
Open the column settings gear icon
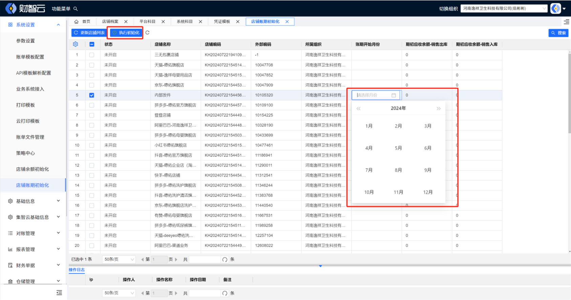point(76,44)
